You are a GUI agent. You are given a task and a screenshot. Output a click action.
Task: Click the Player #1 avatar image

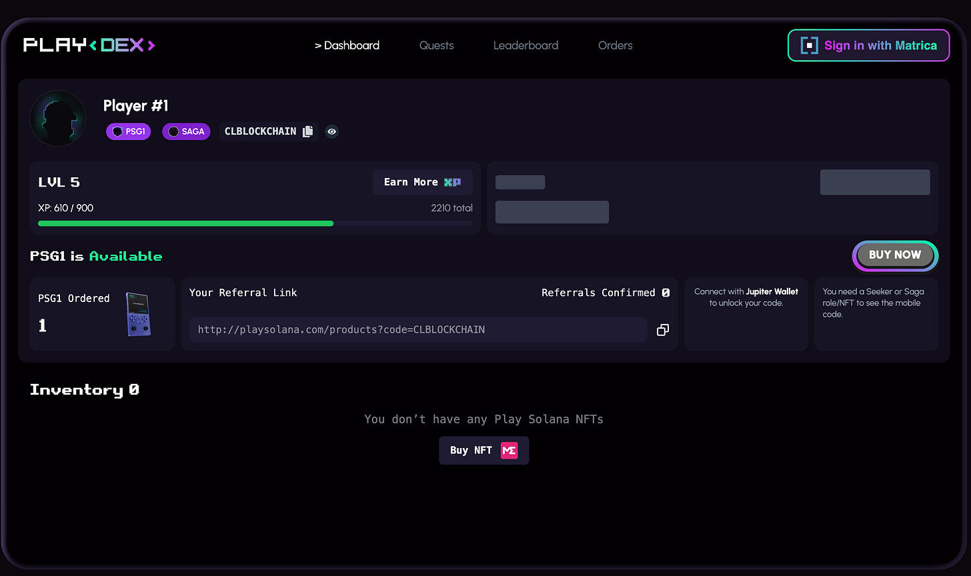tap(58, 118)
